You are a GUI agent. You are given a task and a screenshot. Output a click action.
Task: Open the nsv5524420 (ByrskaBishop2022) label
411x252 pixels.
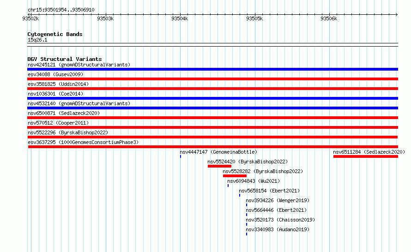(x=248, y=162)
